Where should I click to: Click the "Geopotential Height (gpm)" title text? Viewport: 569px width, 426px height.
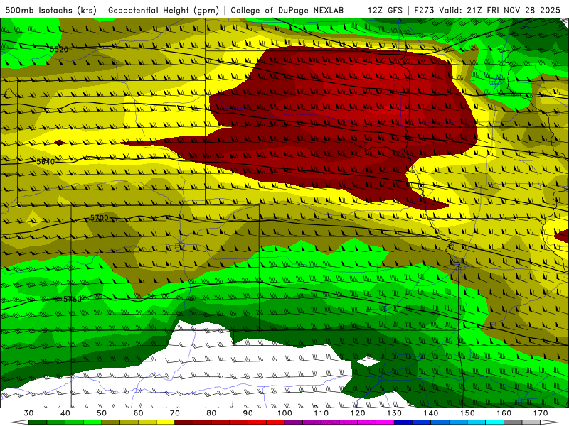click(164, 10)
